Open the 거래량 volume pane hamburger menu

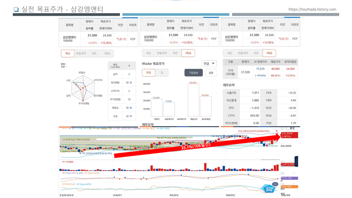click(x=282, y=162)
